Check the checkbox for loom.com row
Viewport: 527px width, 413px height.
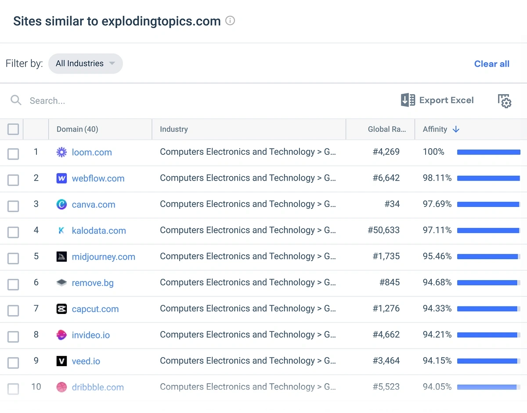(x=13, y=153)
